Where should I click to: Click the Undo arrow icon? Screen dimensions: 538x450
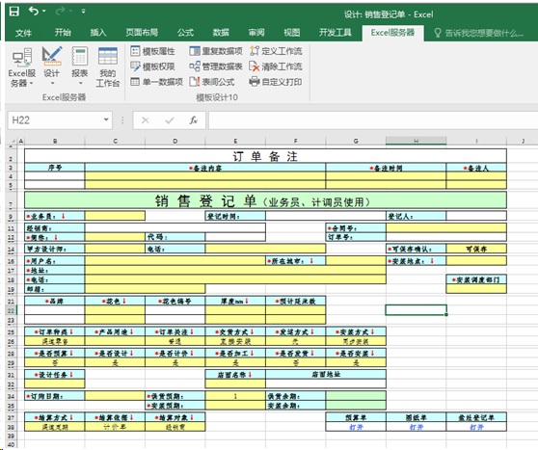click(x=34, y=11)
